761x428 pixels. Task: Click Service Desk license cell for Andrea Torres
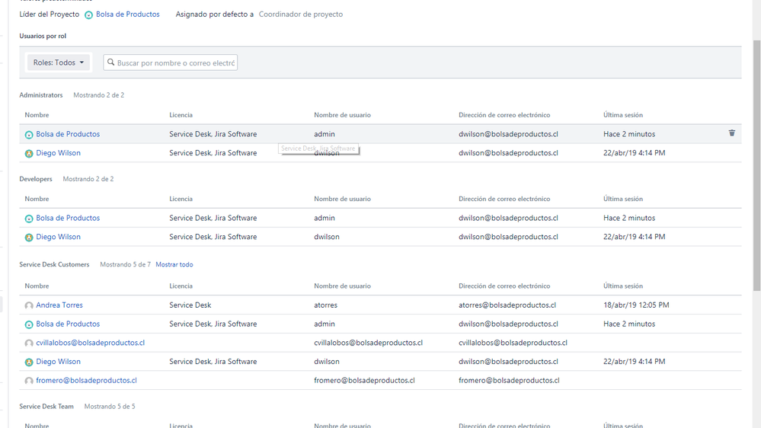pyautogui.click(x=190, y=305)
